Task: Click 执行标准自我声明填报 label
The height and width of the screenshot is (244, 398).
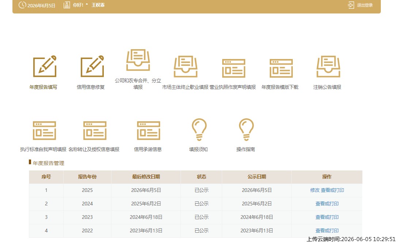Action: point(43,149)
